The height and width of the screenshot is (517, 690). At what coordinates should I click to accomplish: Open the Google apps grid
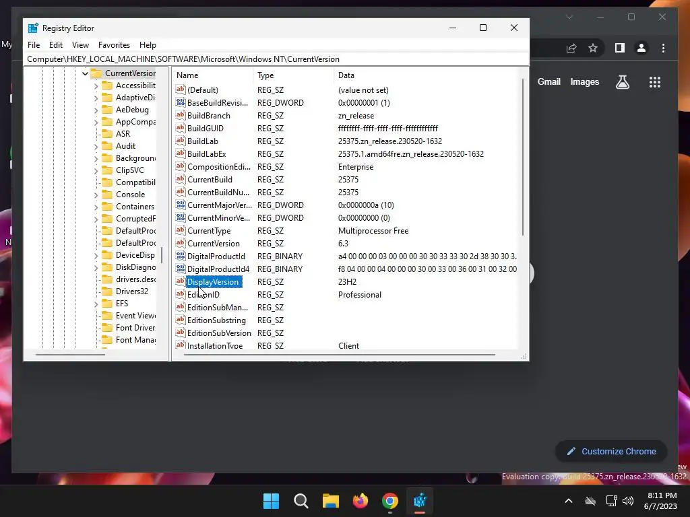tap(655, 81)
